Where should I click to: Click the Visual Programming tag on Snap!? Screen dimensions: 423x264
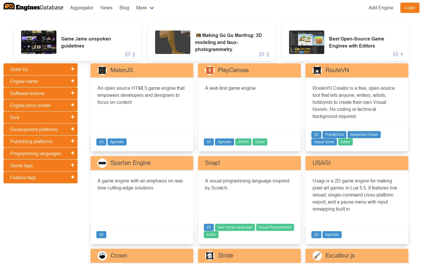tap(275, 227)
